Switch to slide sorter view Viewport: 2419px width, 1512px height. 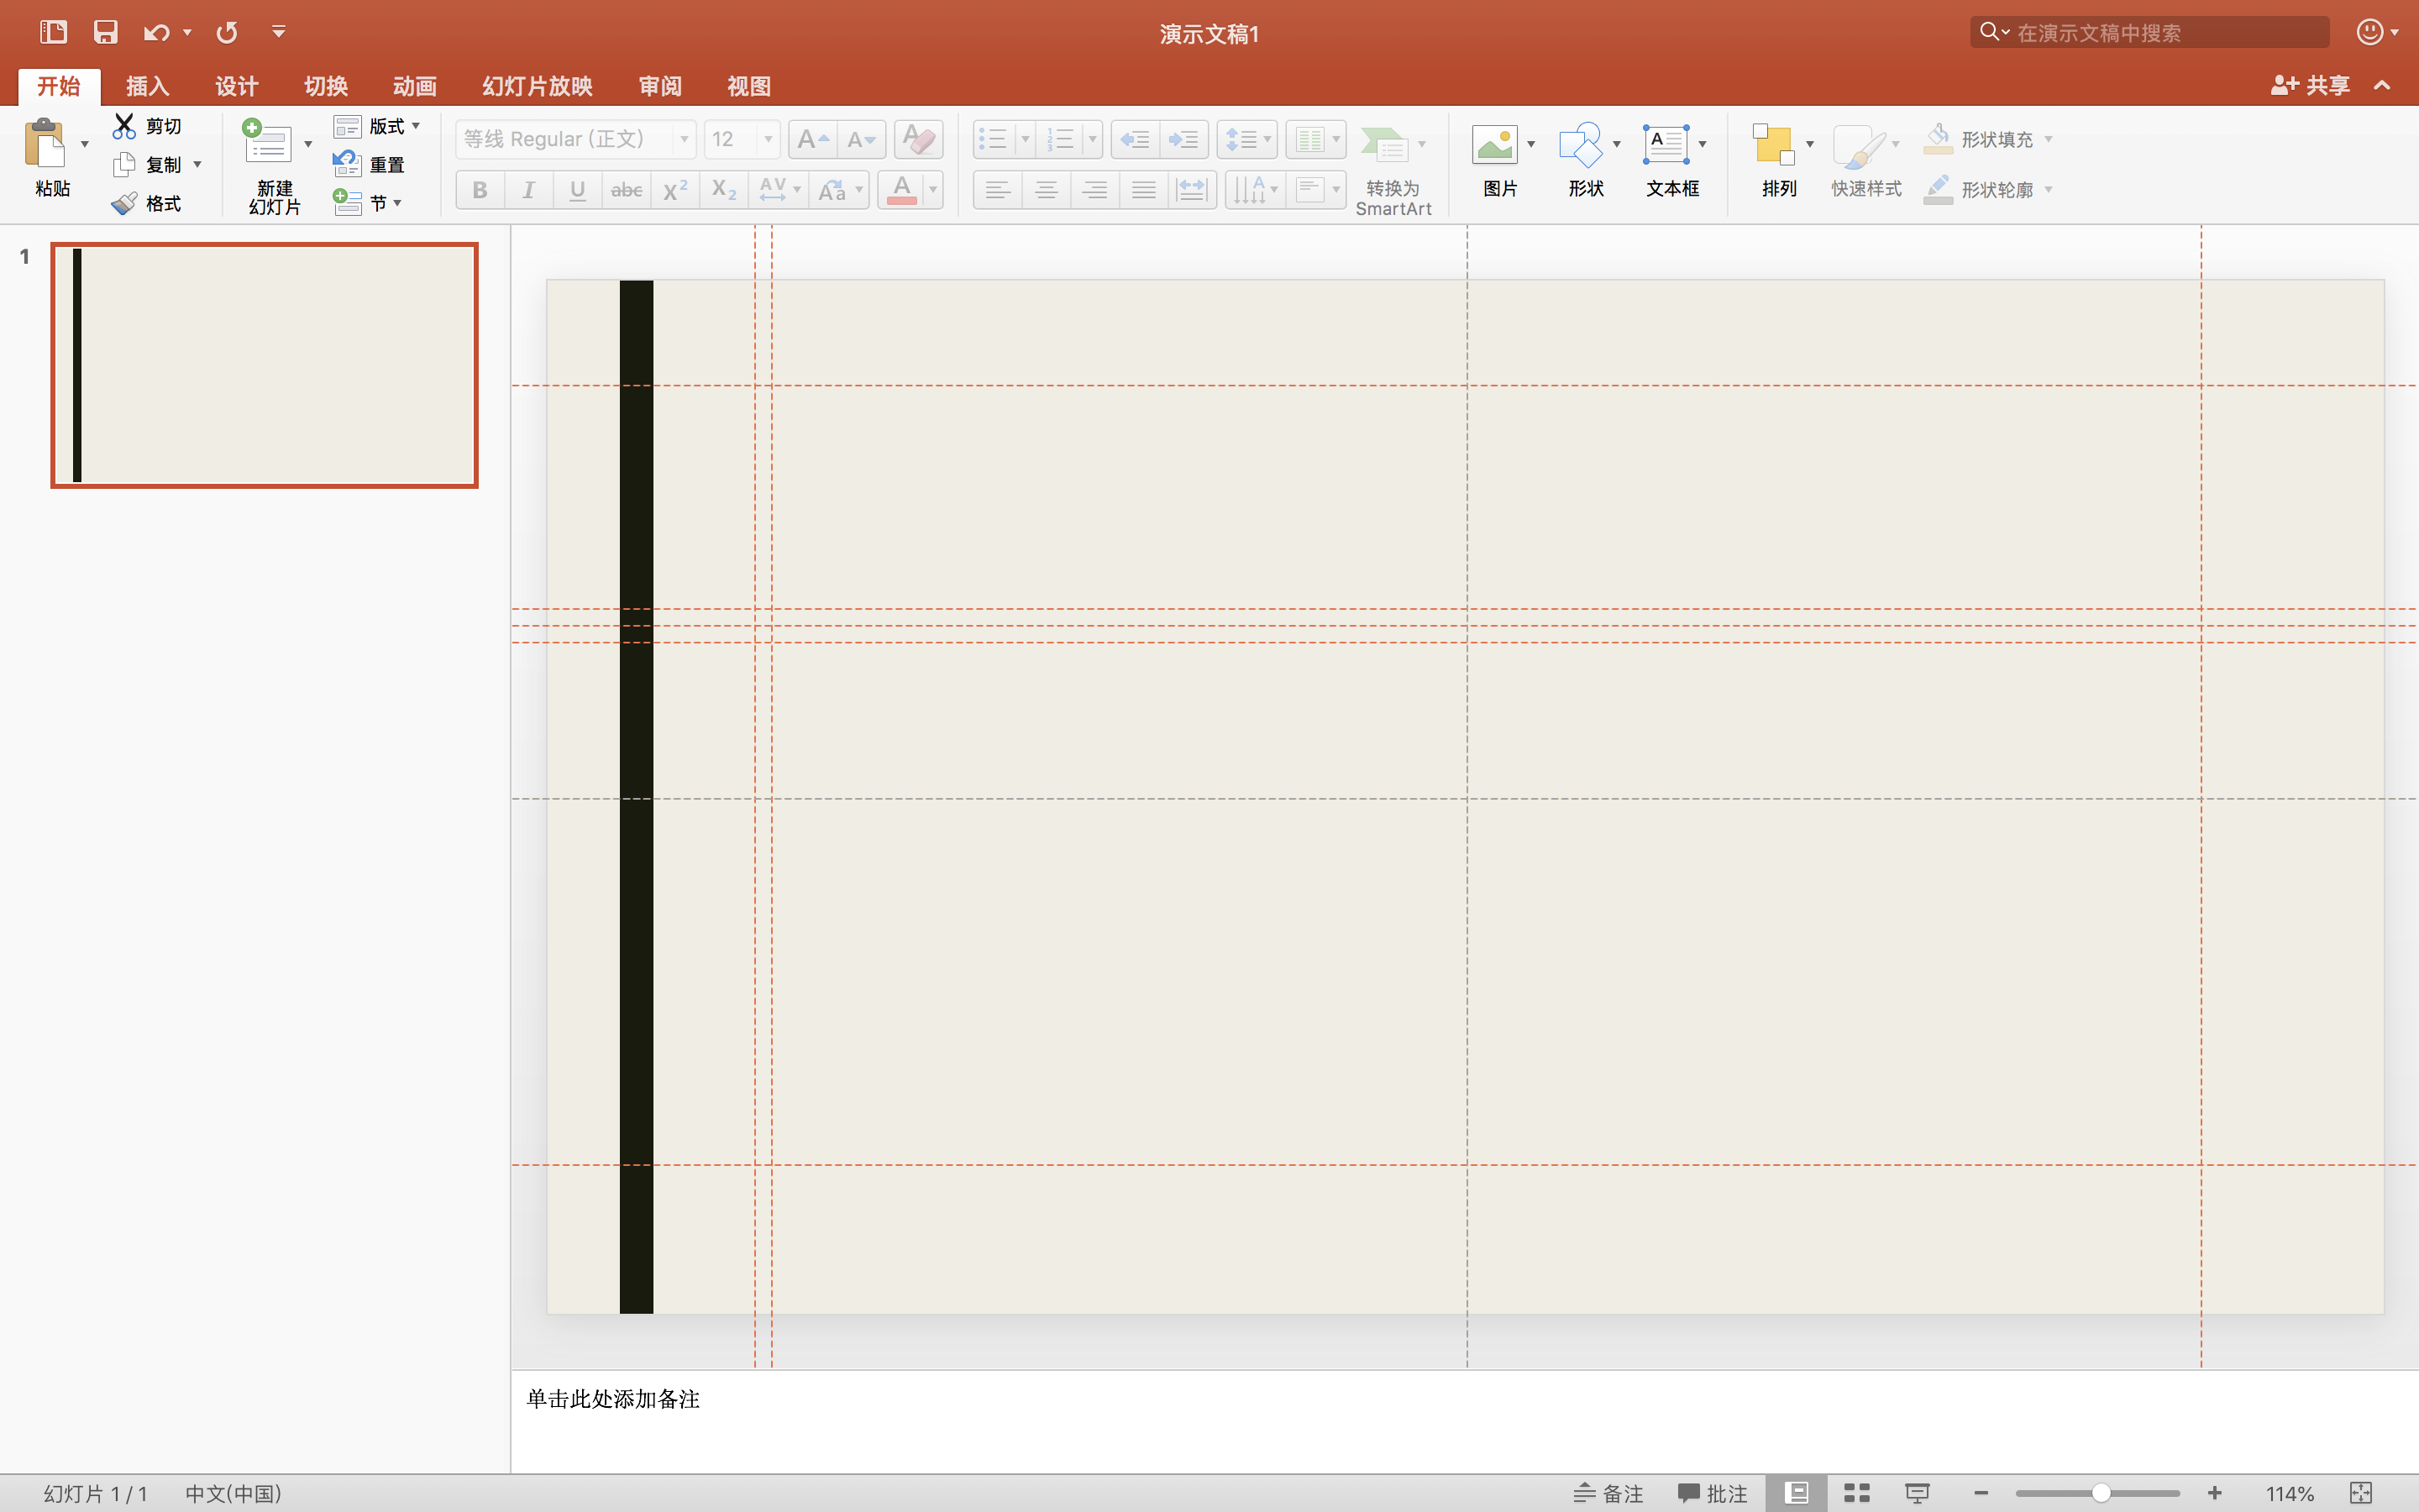click(x=1856, y=1493)
